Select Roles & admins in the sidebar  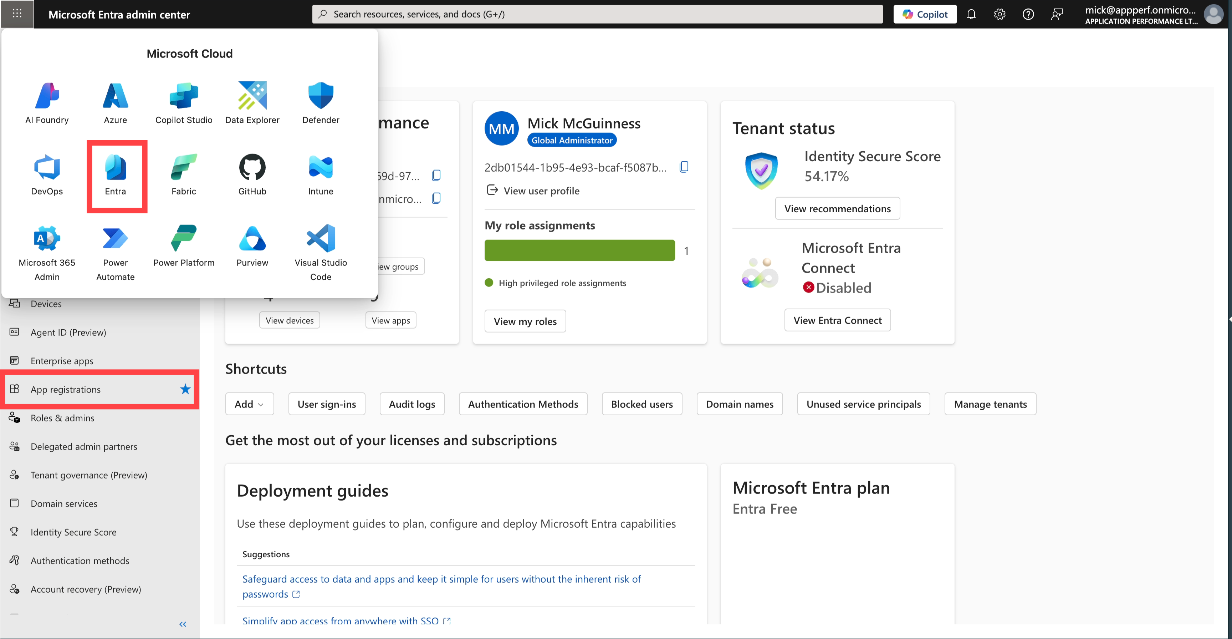(62, 417)
